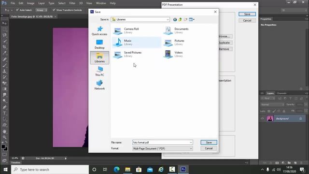Click the foreground color swatch
The height and width of the screenshot is (174, 309).
3,147
